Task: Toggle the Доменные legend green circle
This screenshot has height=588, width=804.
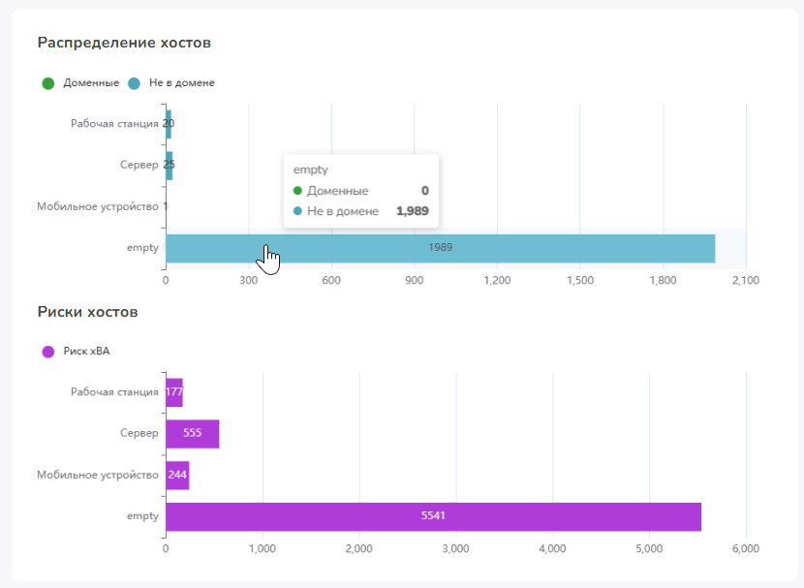Action: 48,83
